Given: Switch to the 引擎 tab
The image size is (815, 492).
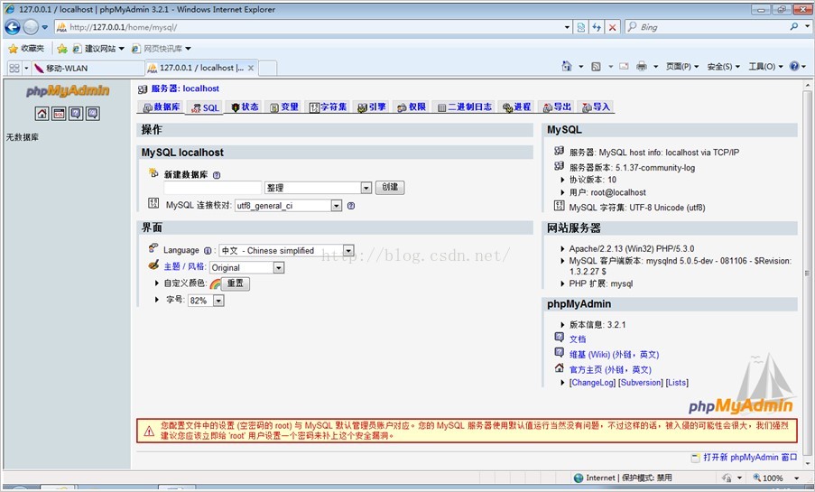Looking at the screenshot, I should pos(372,107).
